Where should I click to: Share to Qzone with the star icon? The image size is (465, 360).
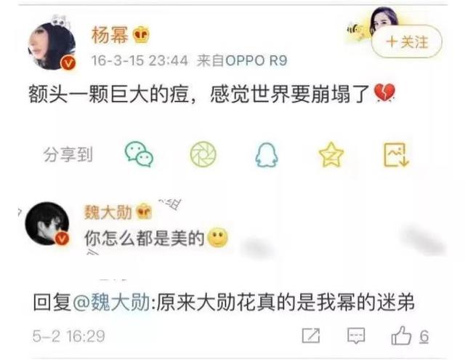point(331,154)
